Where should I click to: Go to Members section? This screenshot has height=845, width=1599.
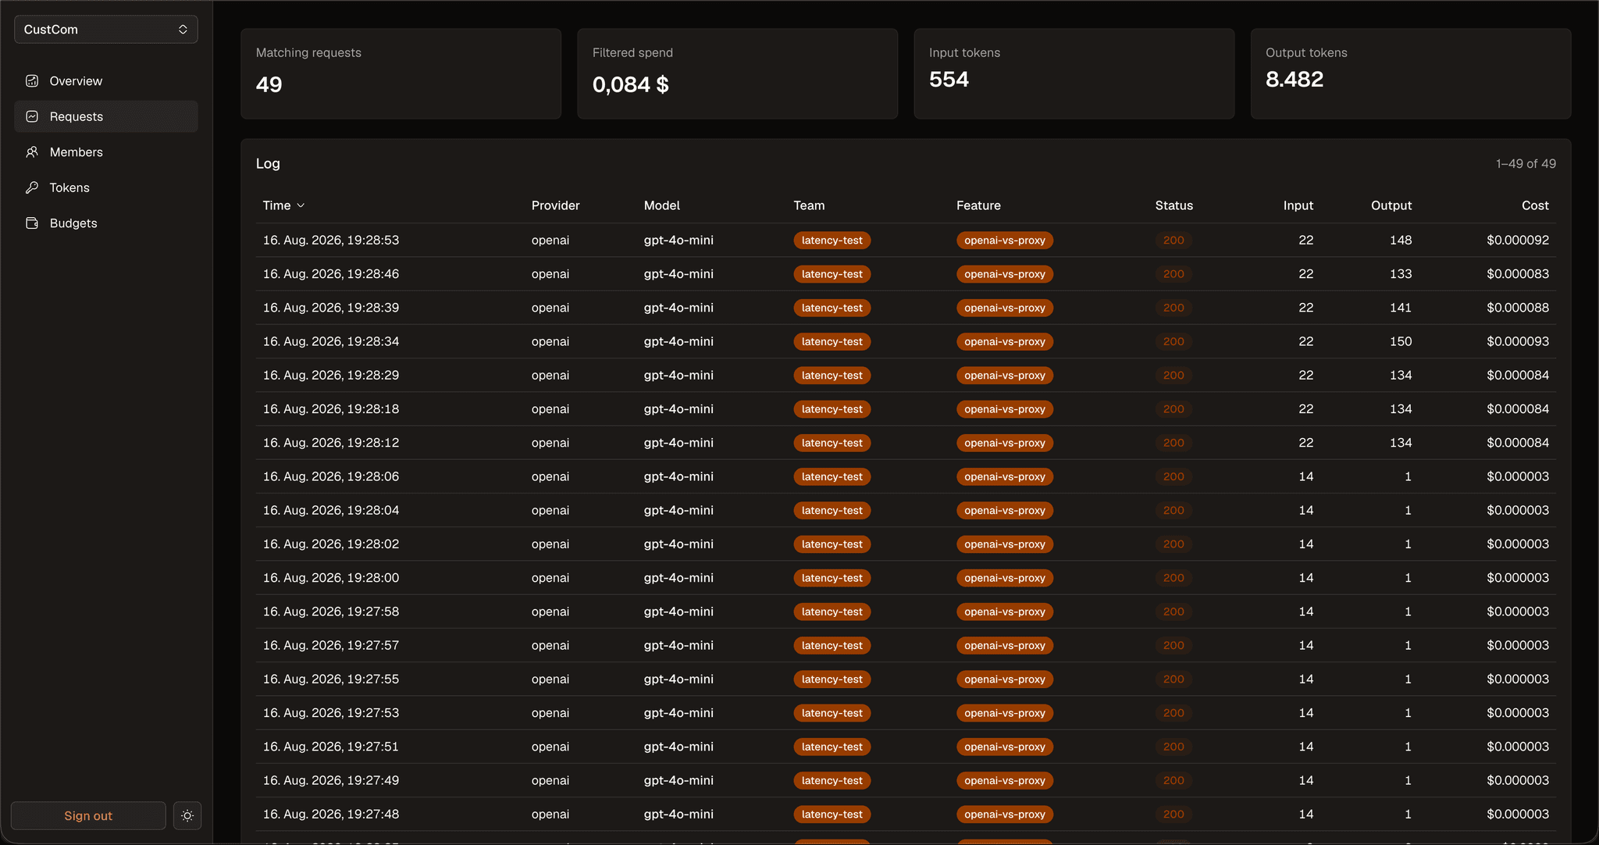[106, 152]
